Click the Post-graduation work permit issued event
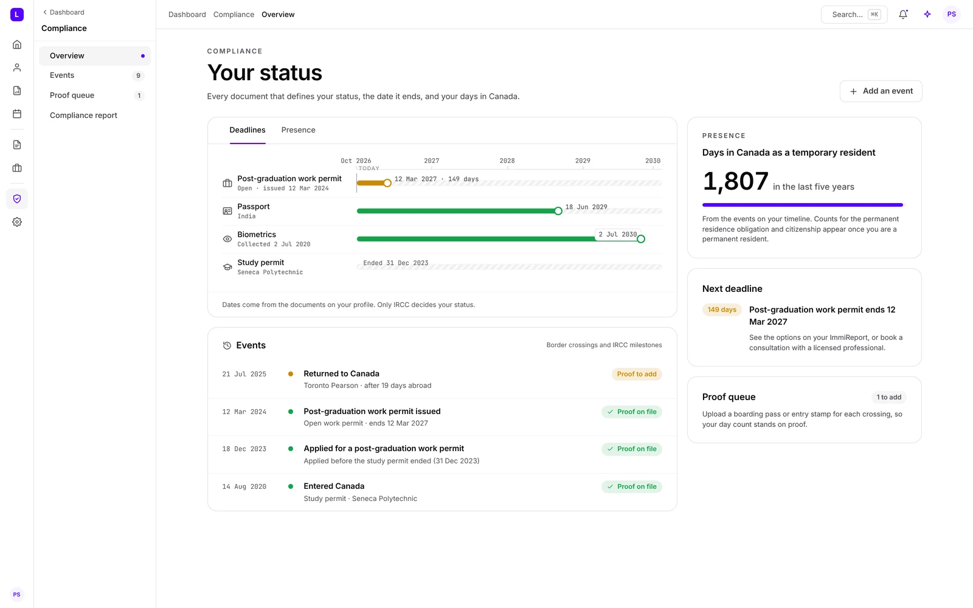Image resolution: width=973 pixels, height=608 pixels. coord(442,417)
